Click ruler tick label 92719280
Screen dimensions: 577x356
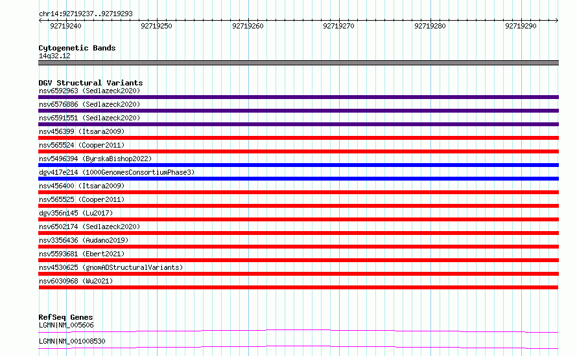coord(430,26)
